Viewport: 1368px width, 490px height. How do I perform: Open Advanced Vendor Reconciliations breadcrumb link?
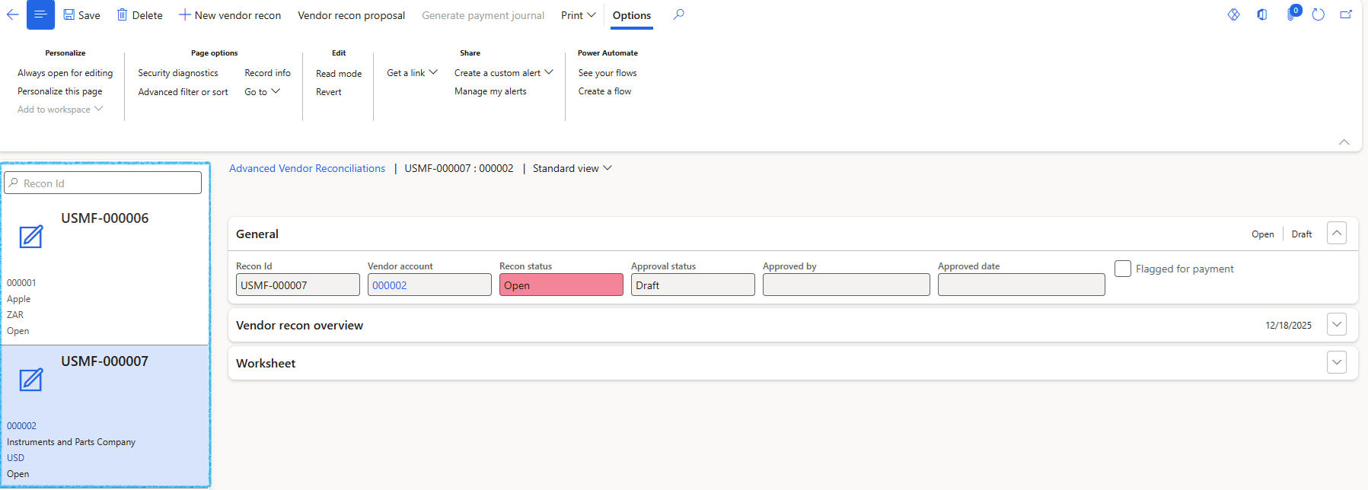(x=307, y=168)
